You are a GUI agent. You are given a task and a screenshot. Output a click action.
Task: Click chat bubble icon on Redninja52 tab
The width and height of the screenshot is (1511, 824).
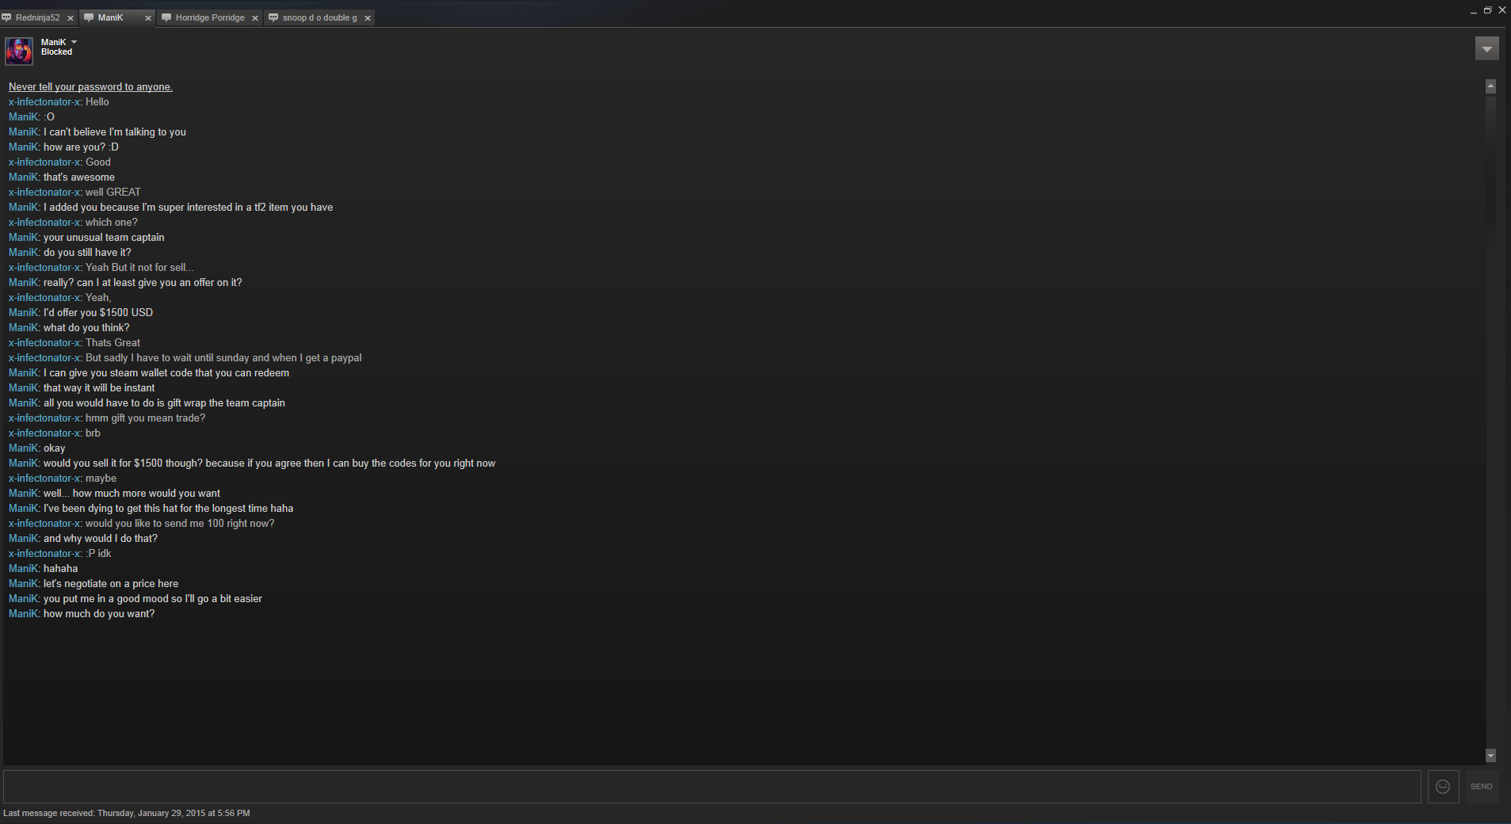pyautogui.click(x=7, y=17)
